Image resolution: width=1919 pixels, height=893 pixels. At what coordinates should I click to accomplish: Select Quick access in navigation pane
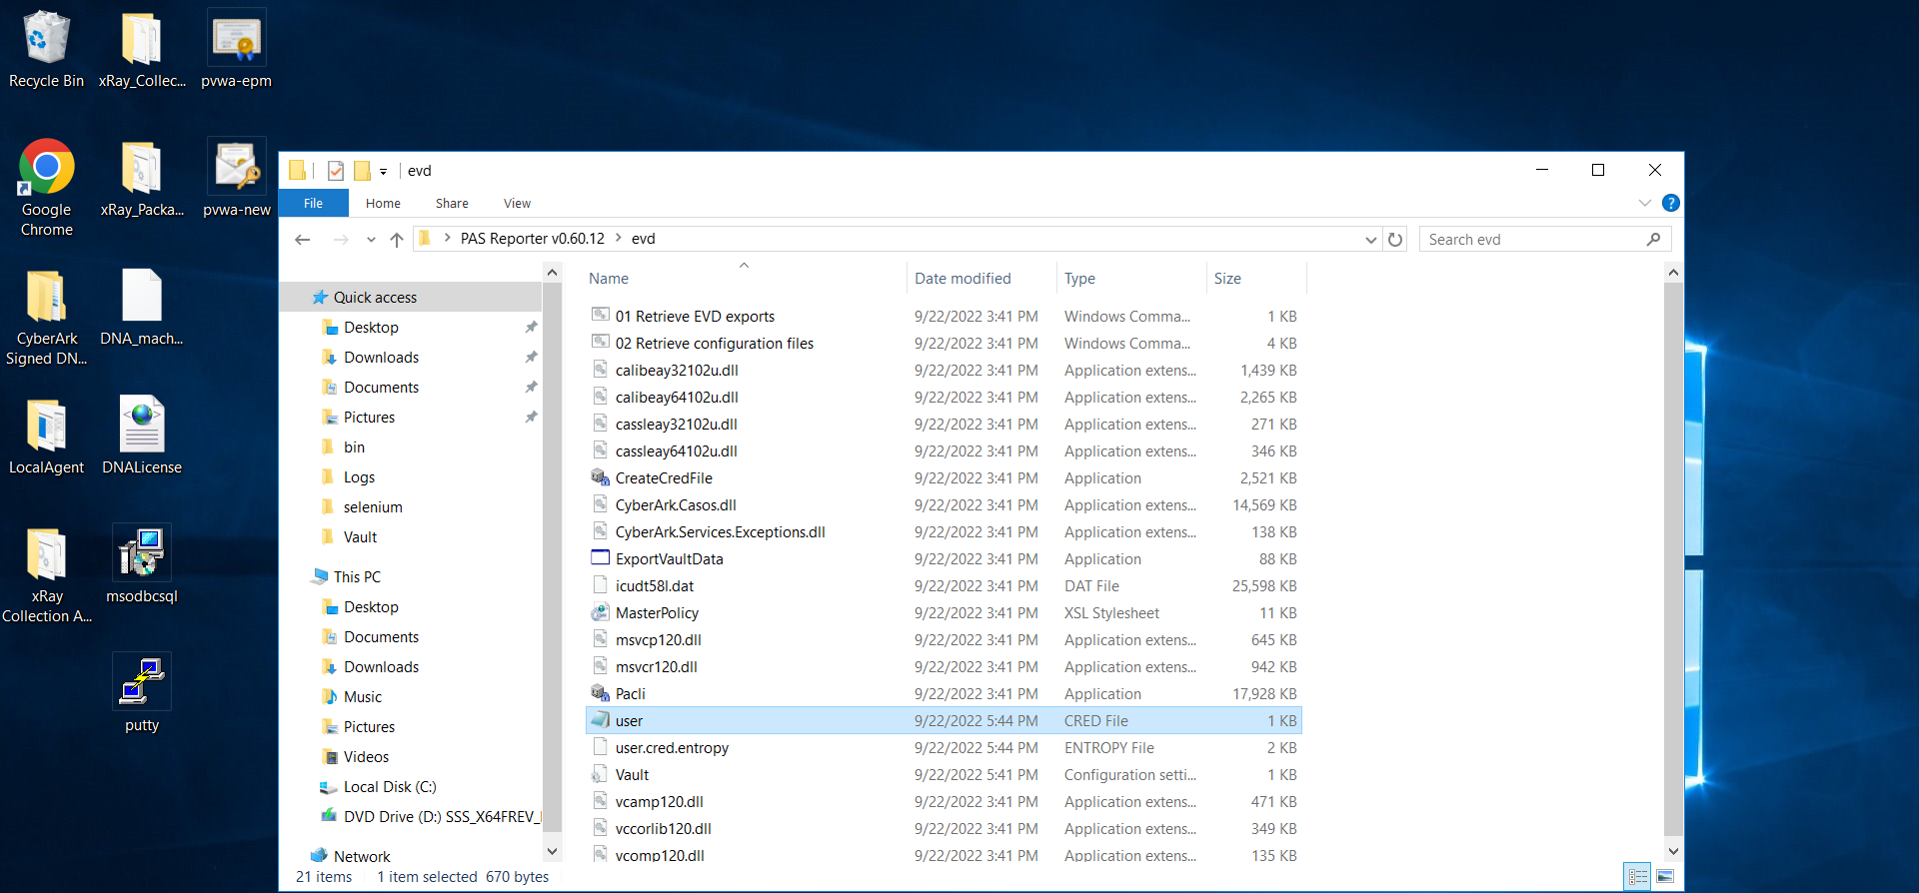(375, 297)
